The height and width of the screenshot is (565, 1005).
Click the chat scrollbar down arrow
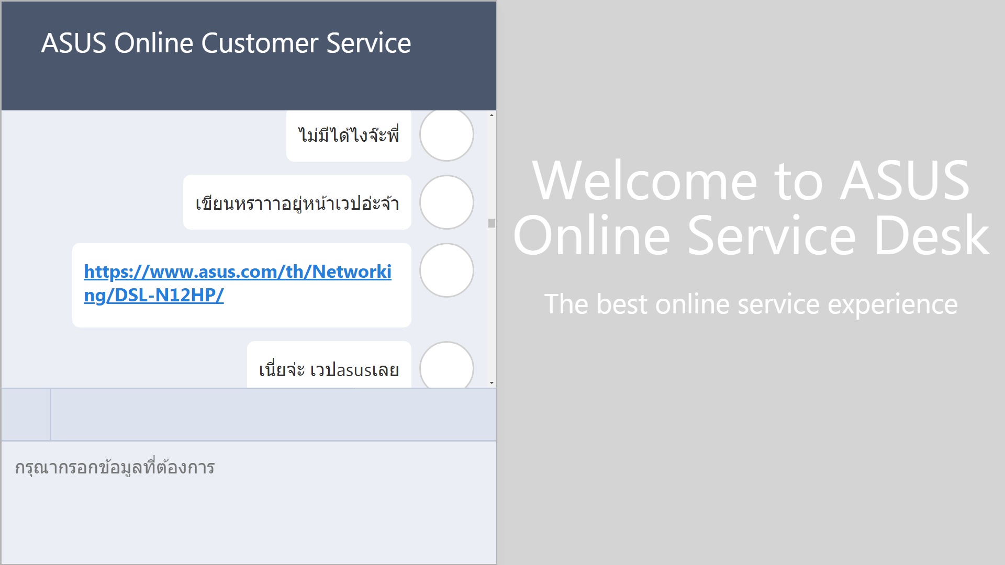492,383
